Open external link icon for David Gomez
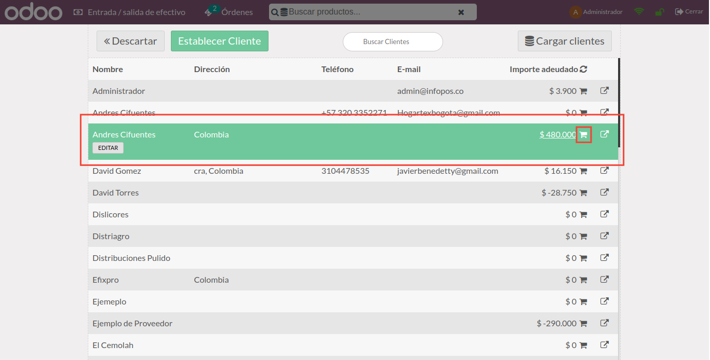The width and height of the screenshot is (710, 360). (605, 171)
